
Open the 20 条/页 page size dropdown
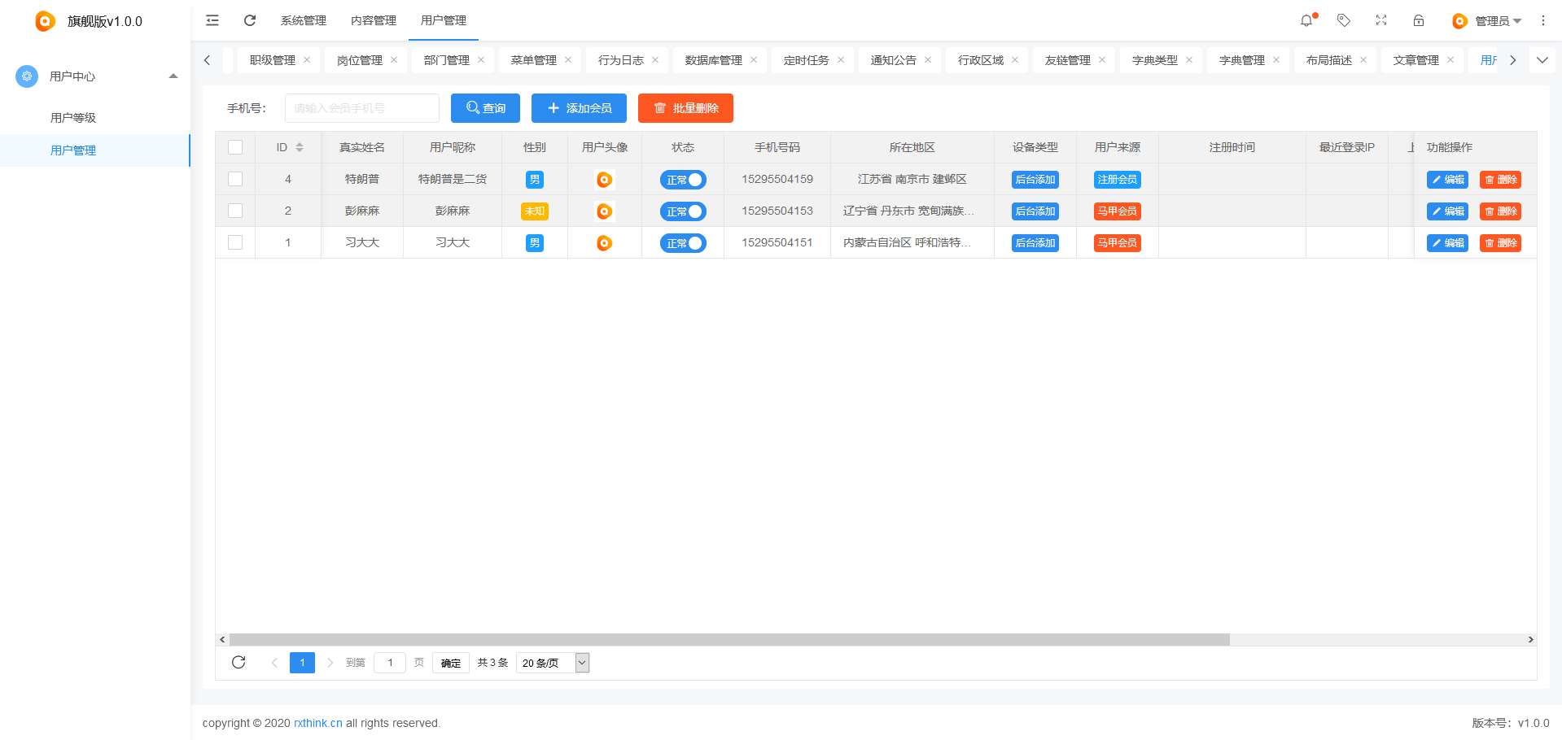(553, 663)
